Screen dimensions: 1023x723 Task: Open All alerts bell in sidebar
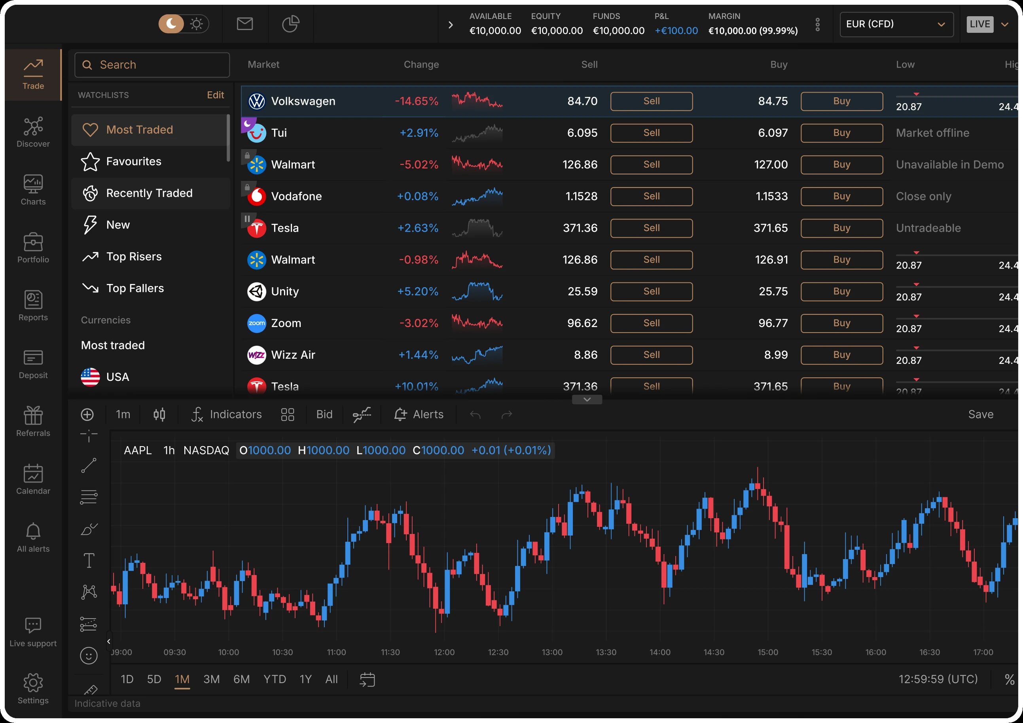coord(33,537)
